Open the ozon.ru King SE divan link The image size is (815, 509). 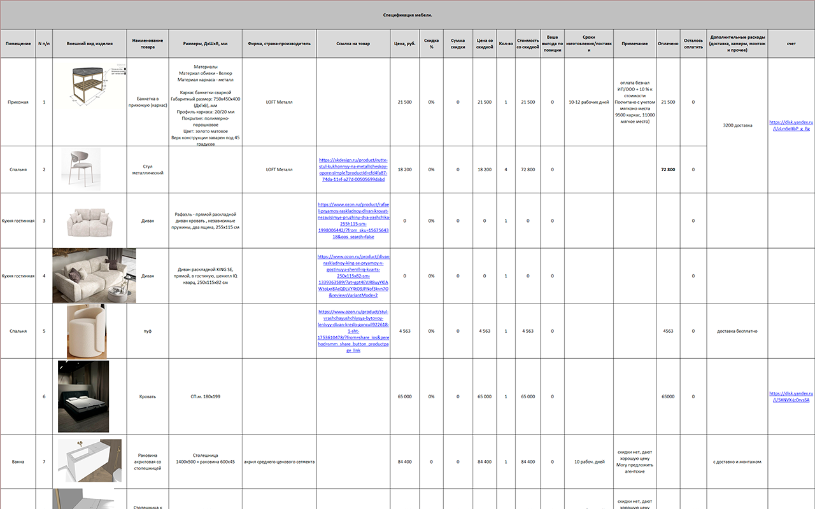353,276
